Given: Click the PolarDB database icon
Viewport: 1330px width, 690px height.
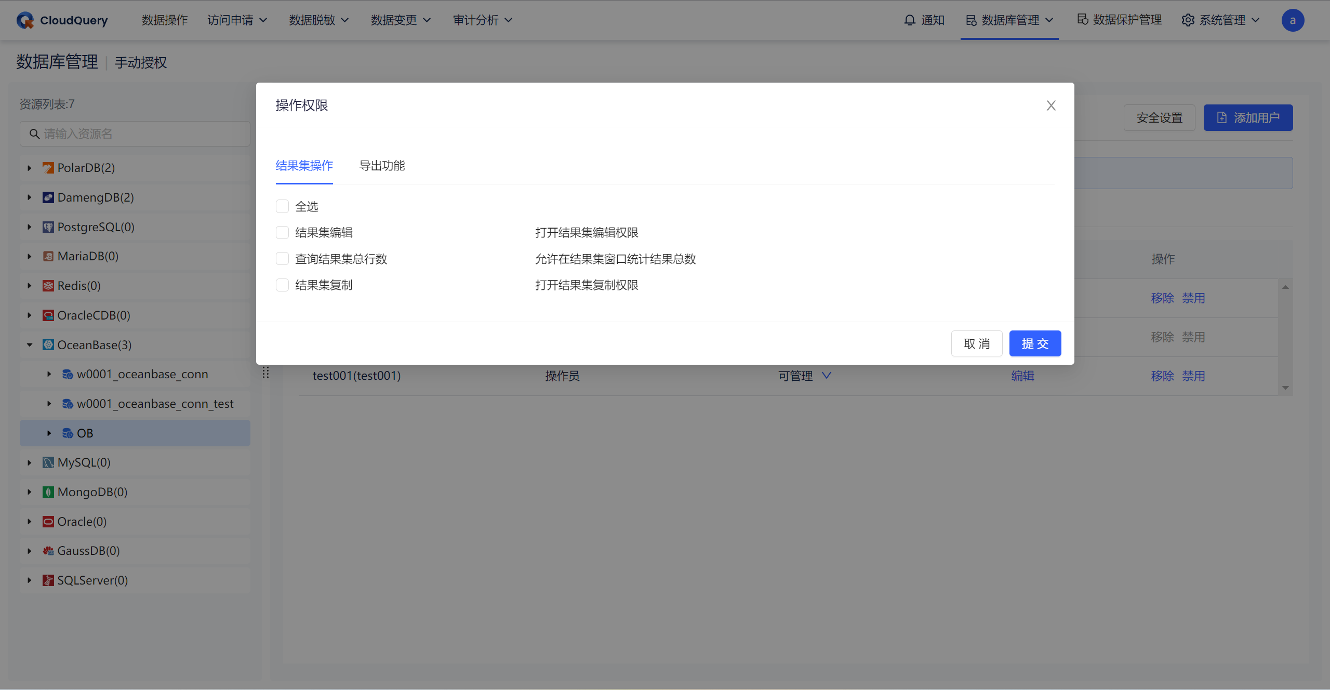Looking at the screenshot, I should [x=48, y=168].
